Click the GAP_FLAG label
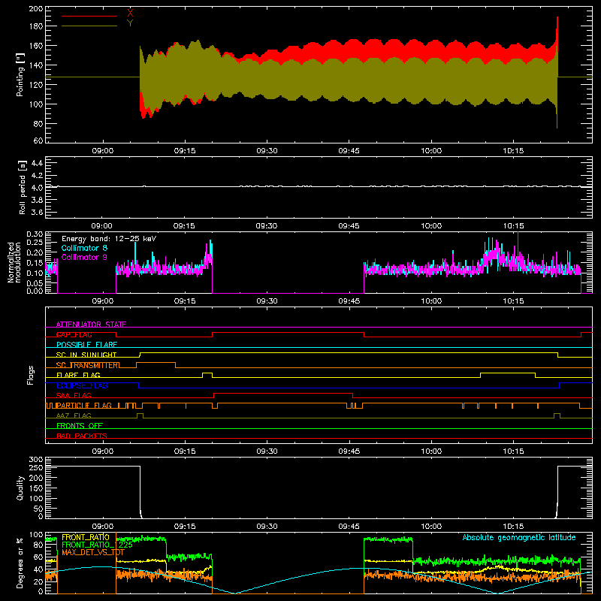 click(74, 334)
